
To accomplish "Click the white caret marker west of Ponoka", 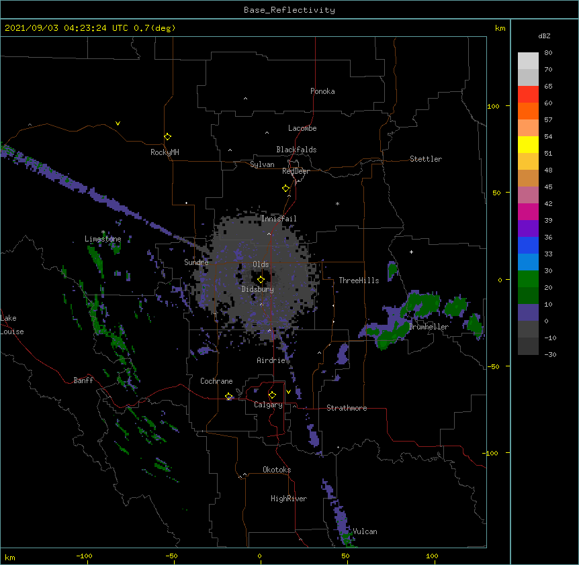I will [x=246, y=99].
